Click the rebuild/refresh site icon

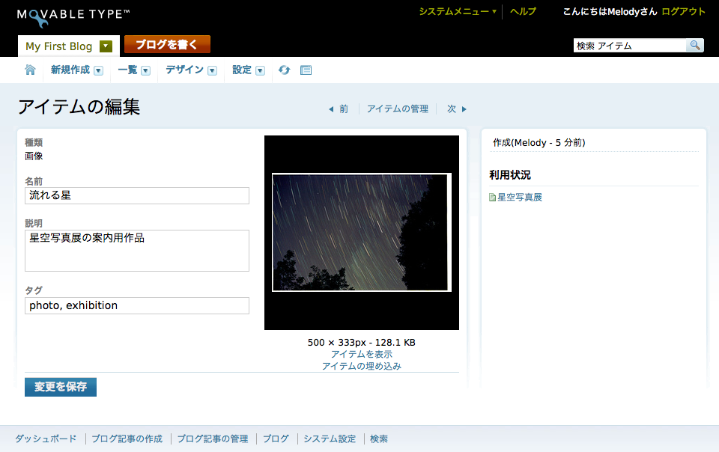click(x=285, y=70)
